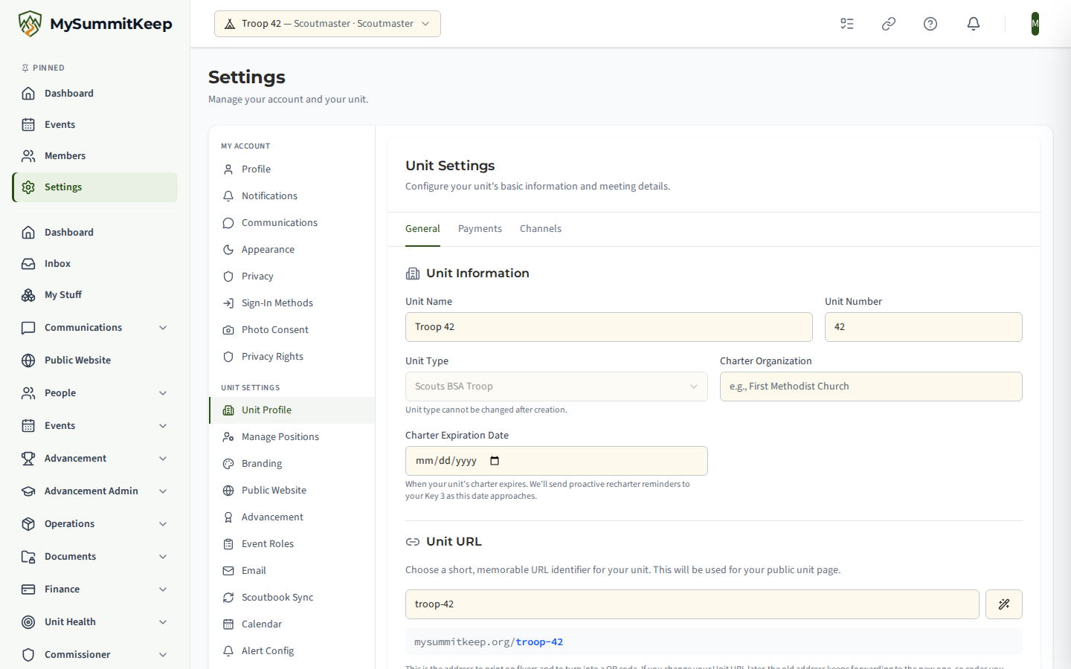1071x669 pixels.
Task: Click the Sign-In Methods arrow icon
Action: [x=228, y=303]
